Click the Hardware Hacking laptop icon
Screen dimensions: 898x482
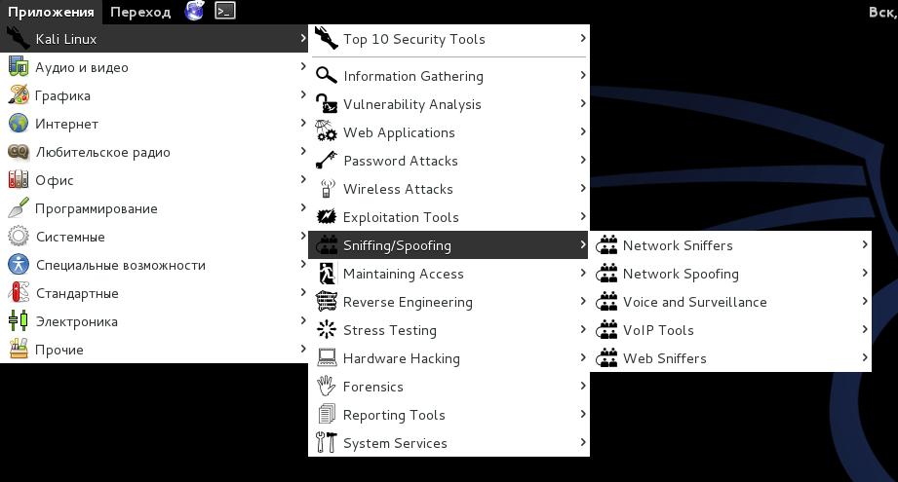point(327,358)
